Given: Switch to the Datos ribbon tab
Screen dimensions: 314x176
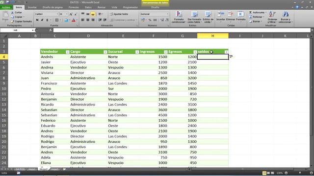Looking at the screenshot, I should pos(88,7).
